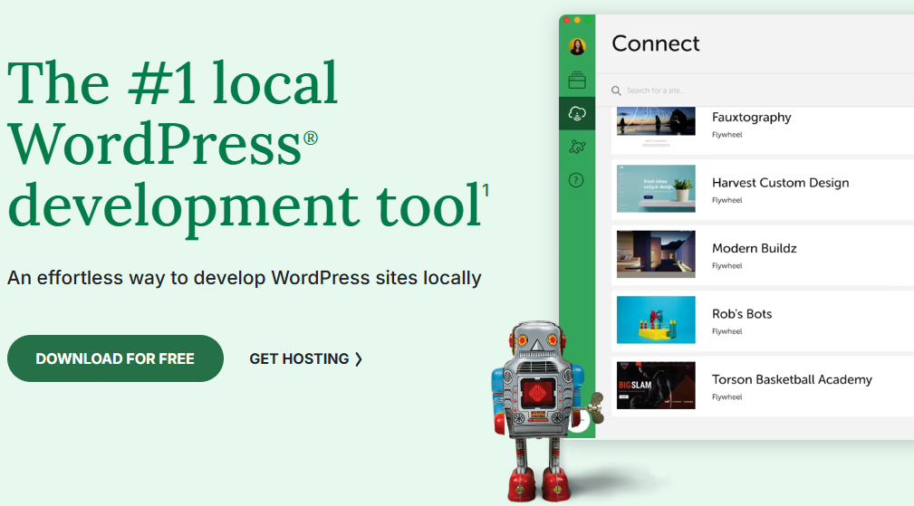
Task: Select the Rob's Bots site name
Action: (x=742, y=314)
